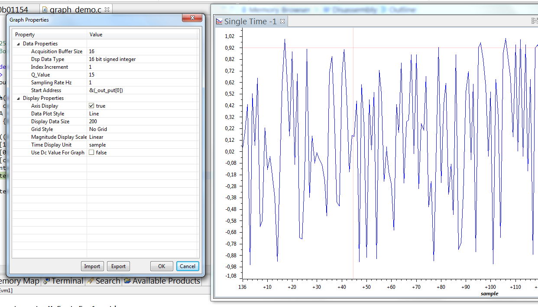Confirm with the OK button
Image resolution: width=538 pixels, height=307 pixels.
point(162,266)
